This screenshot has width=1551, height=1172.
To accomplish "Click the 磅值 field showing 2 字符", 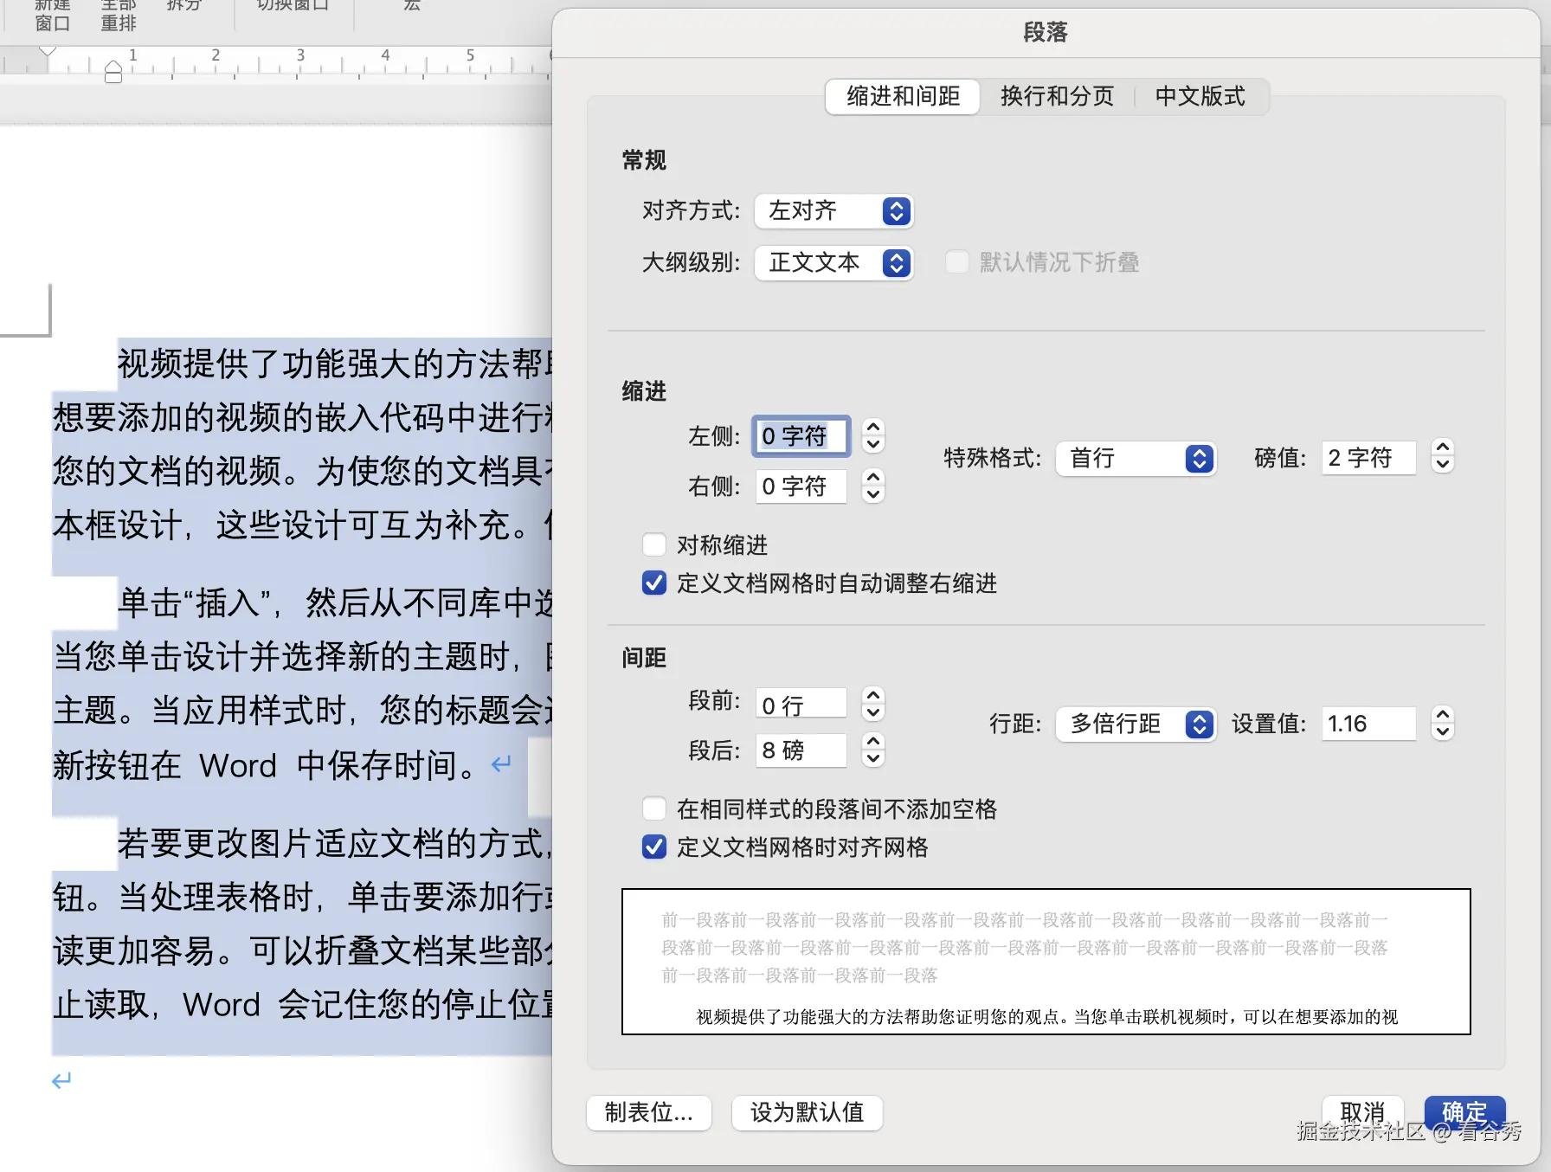I will pos(1368,458).
